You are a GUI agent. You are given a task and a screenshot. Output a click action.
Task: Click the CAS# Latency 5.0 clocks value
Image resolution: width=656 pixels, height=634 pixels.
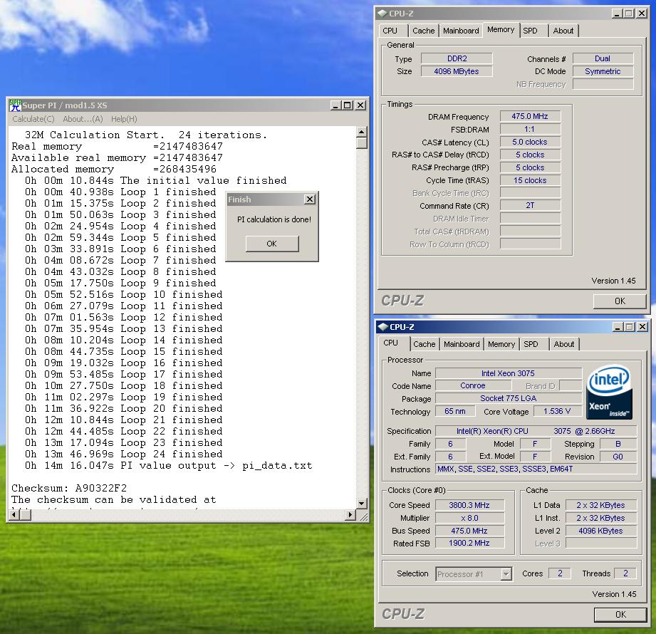pos(530,142)
